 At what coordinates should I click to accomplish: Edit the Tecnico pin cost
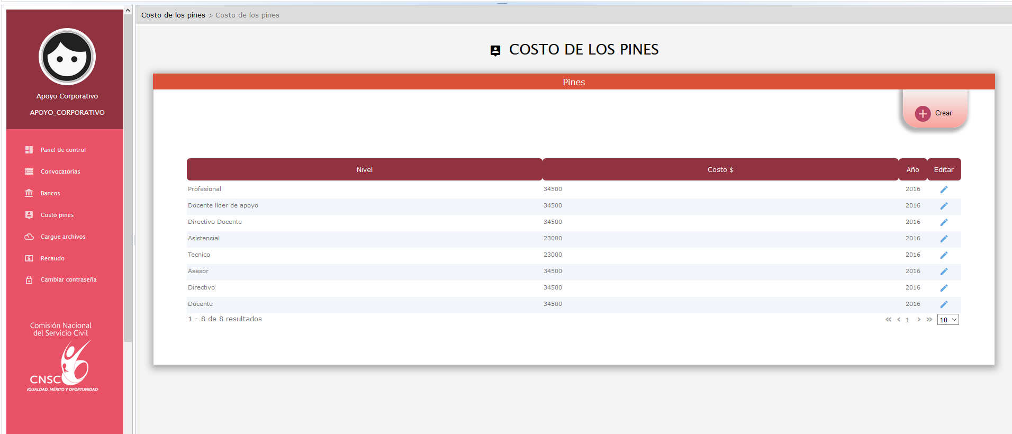[944, 255]
